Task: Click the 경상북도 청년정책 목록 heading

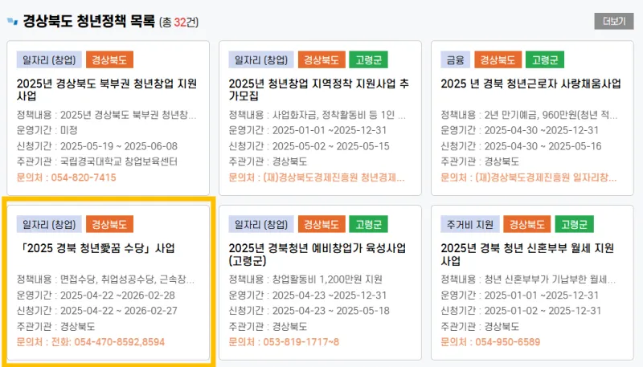Action: (88, 21)
